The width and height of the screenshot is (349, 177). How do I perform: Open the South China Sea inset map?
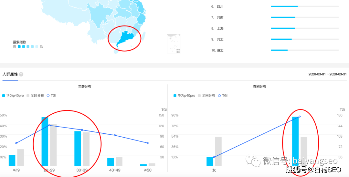click(174, 44)
